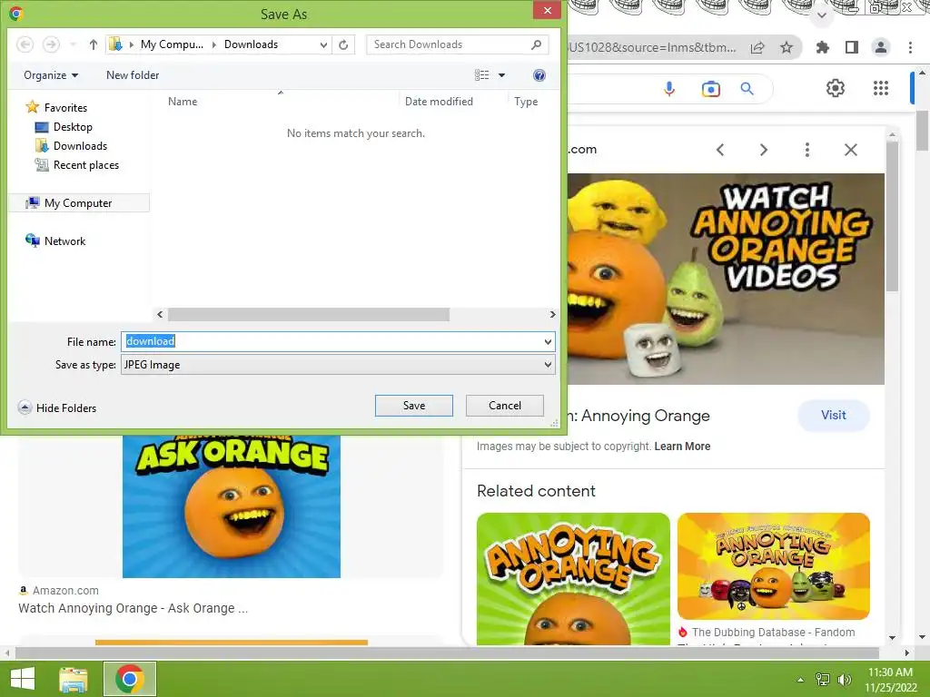Search by image with Google Lens
This screenshot has height=697, width=930.
(x=710, y=89)
